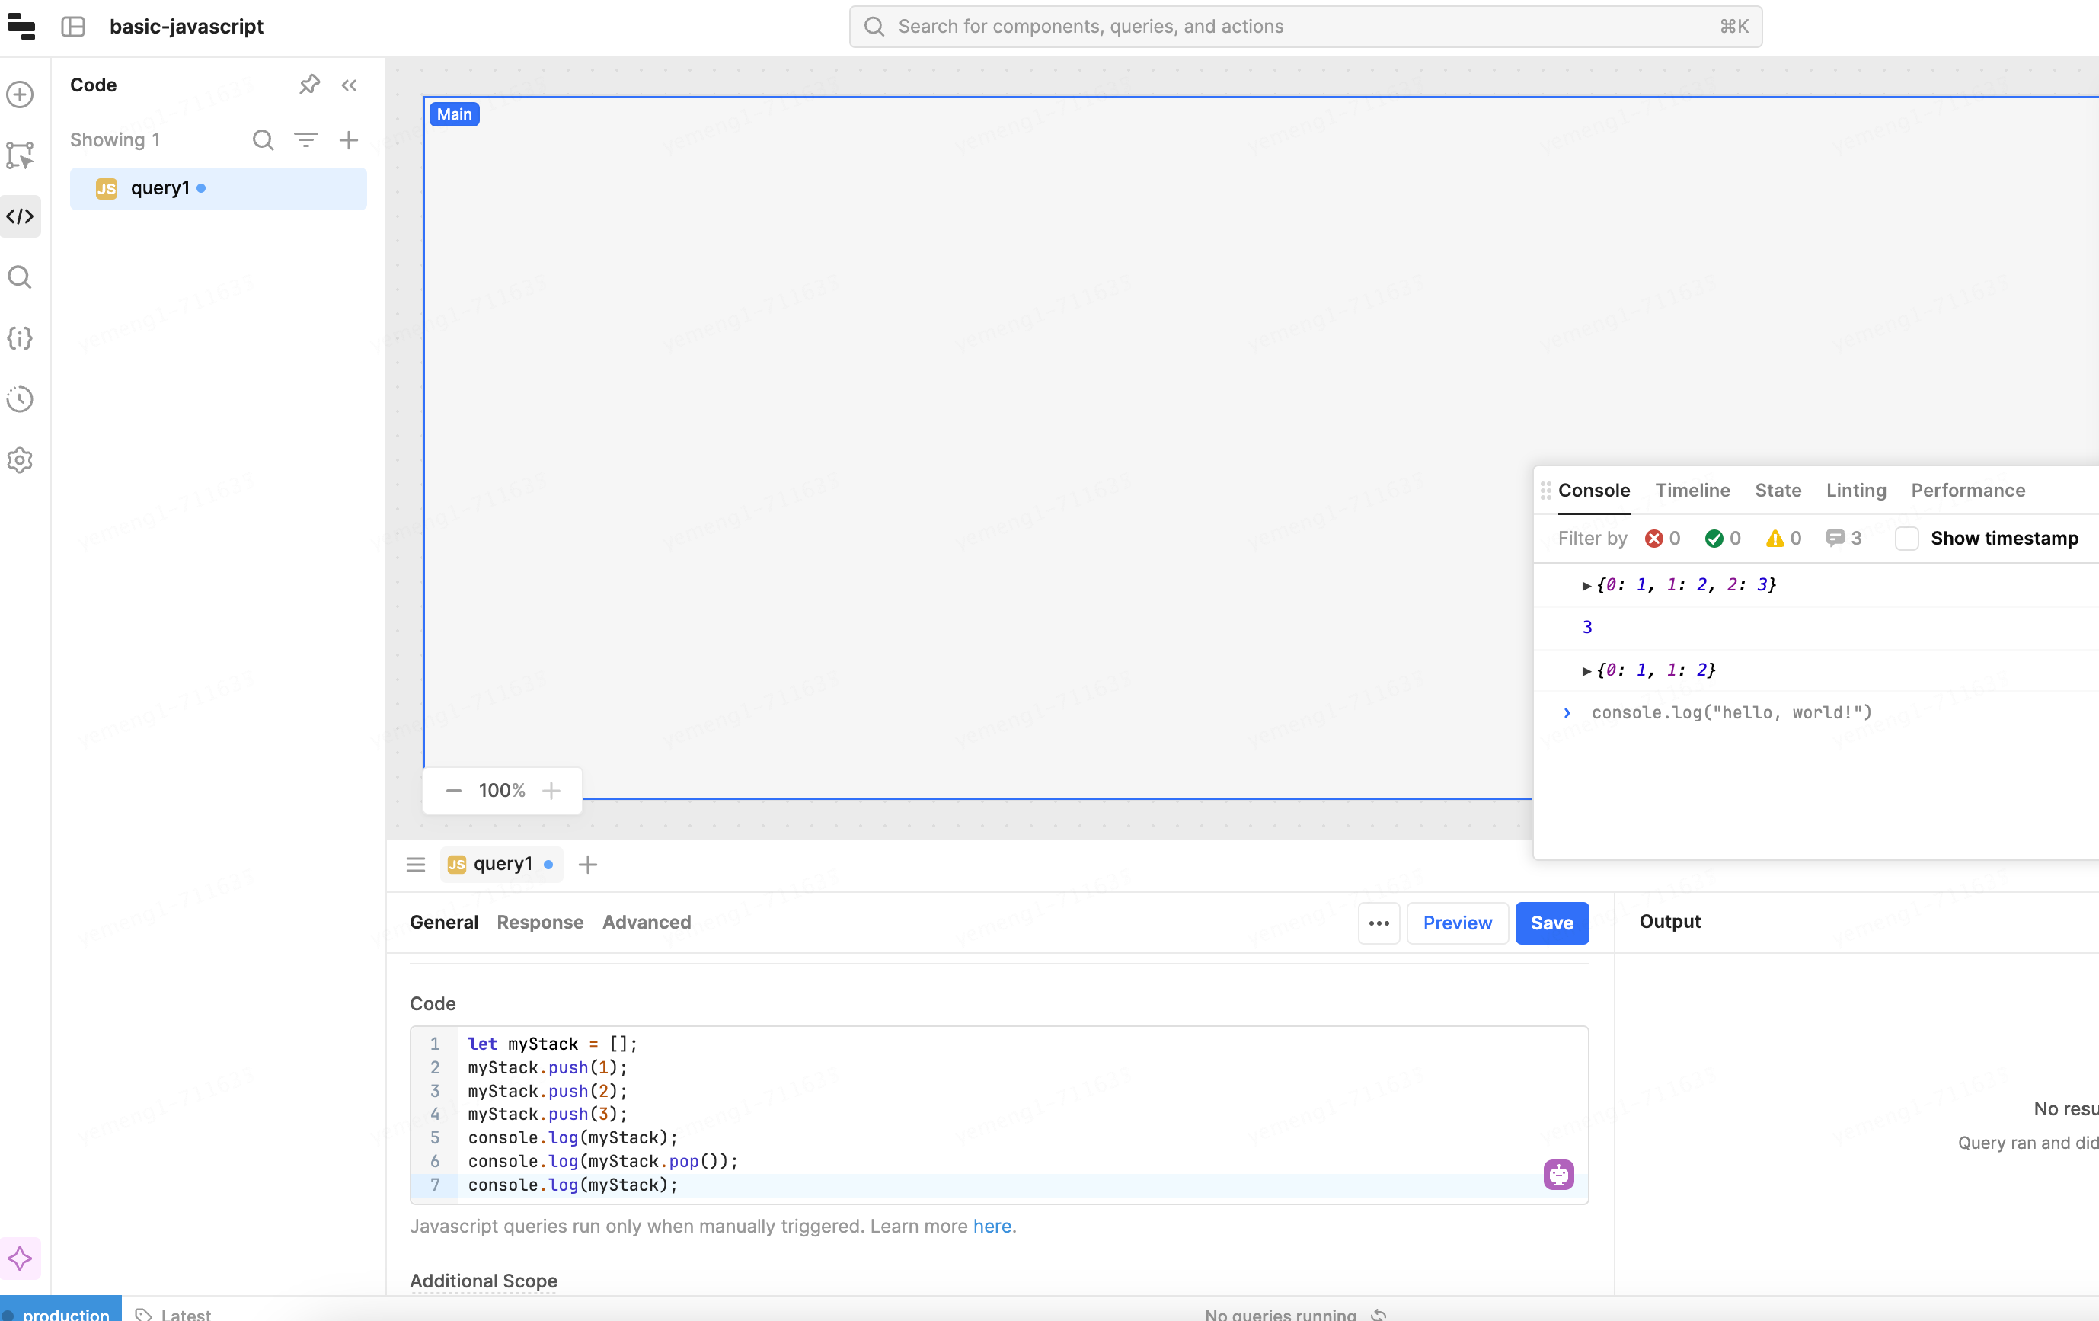Select the Code panel icon in the sidebar
Image resolution: width=2099 pixels, height=1321 pixels.
pyautogui.click(x=20, y=216)
